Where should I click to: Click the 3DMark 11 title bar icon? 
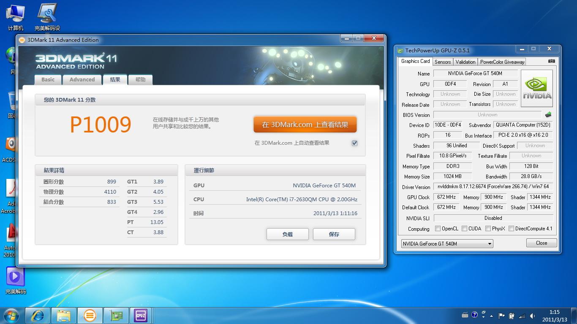coord(22,40)
